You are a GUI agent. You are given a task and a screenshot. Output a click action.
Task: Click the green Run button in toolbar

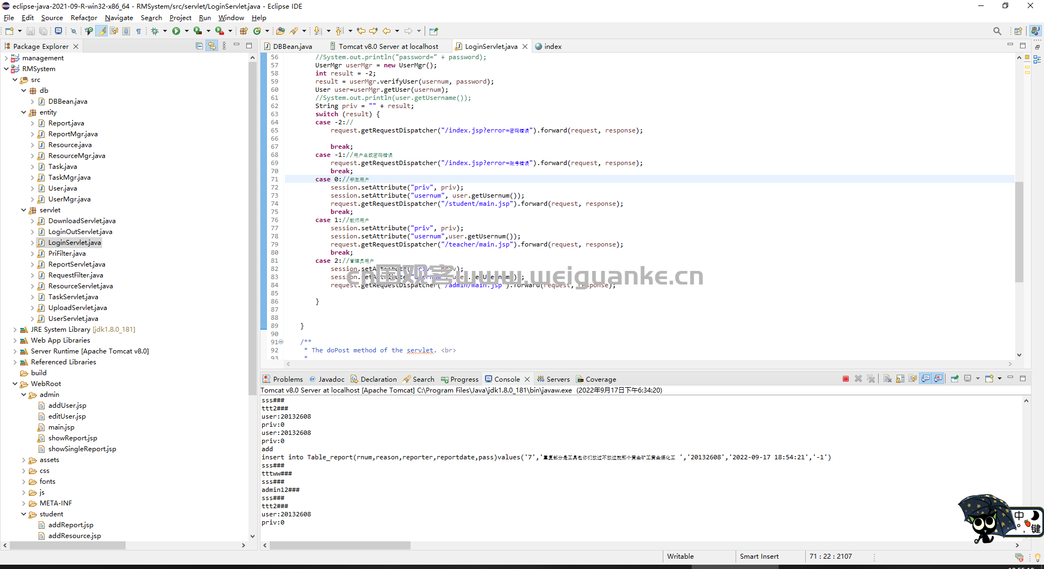(176, 31)
